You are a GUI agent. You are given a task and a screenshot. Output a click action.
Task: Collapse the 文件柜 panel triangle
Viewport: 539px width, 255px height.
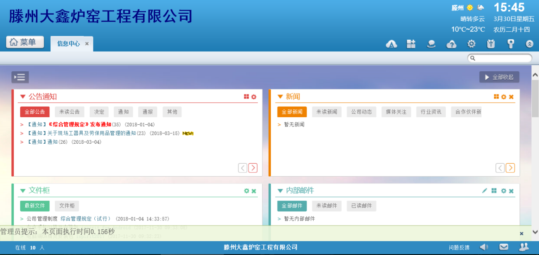pos(23,191)
